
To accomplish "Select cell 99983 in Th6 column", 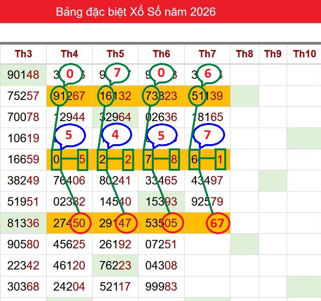I will 161,286.
